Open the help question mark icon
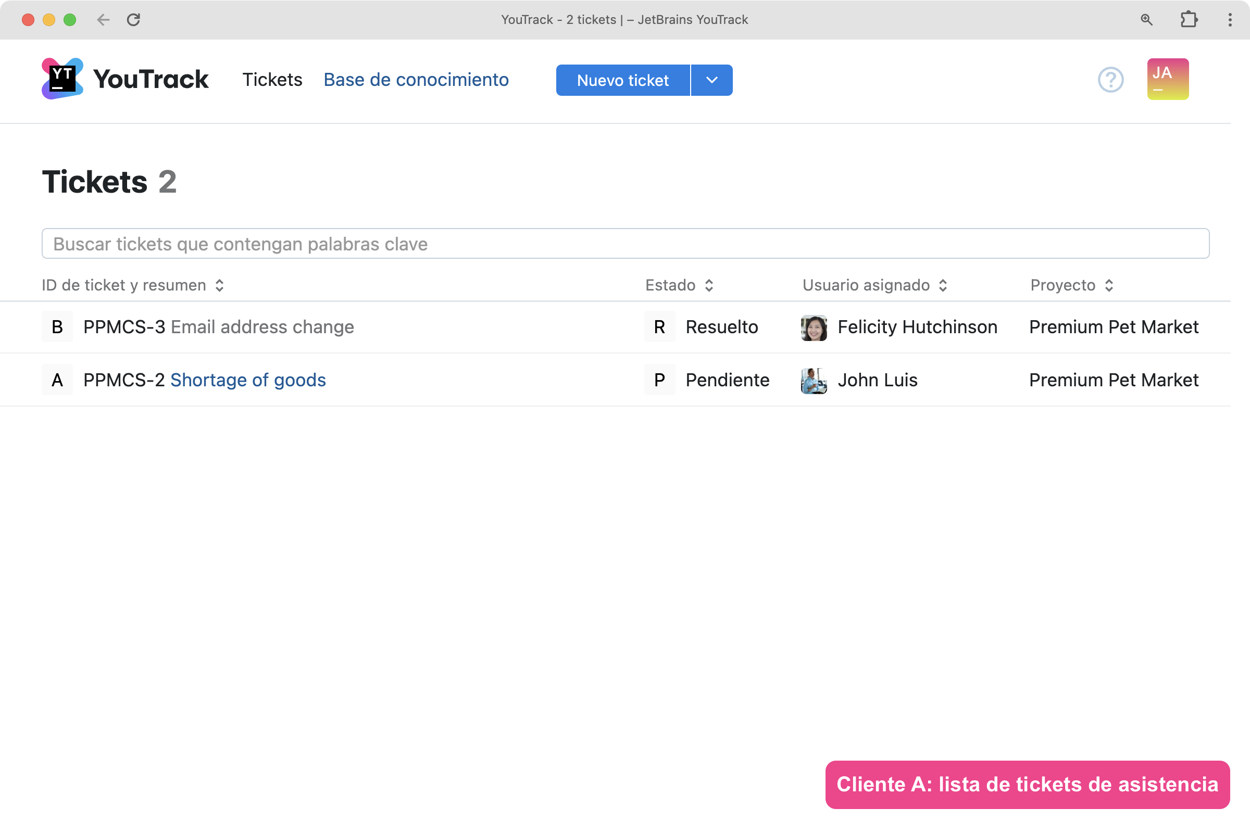 (x=1110, y=80)
